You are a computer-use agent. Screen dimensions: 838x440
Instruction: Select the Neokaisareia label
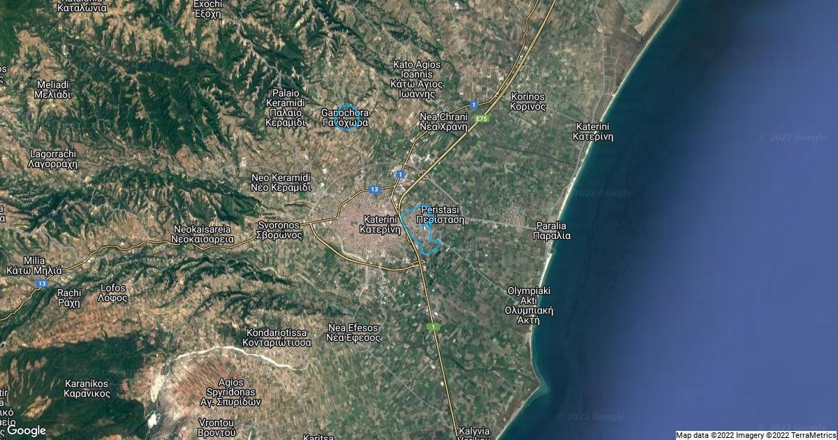(x=203, y=233)
